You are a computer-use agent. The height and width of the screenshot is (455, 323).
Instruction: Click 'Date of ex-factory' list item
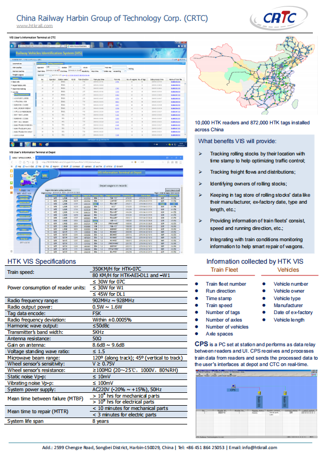(293, 312)
